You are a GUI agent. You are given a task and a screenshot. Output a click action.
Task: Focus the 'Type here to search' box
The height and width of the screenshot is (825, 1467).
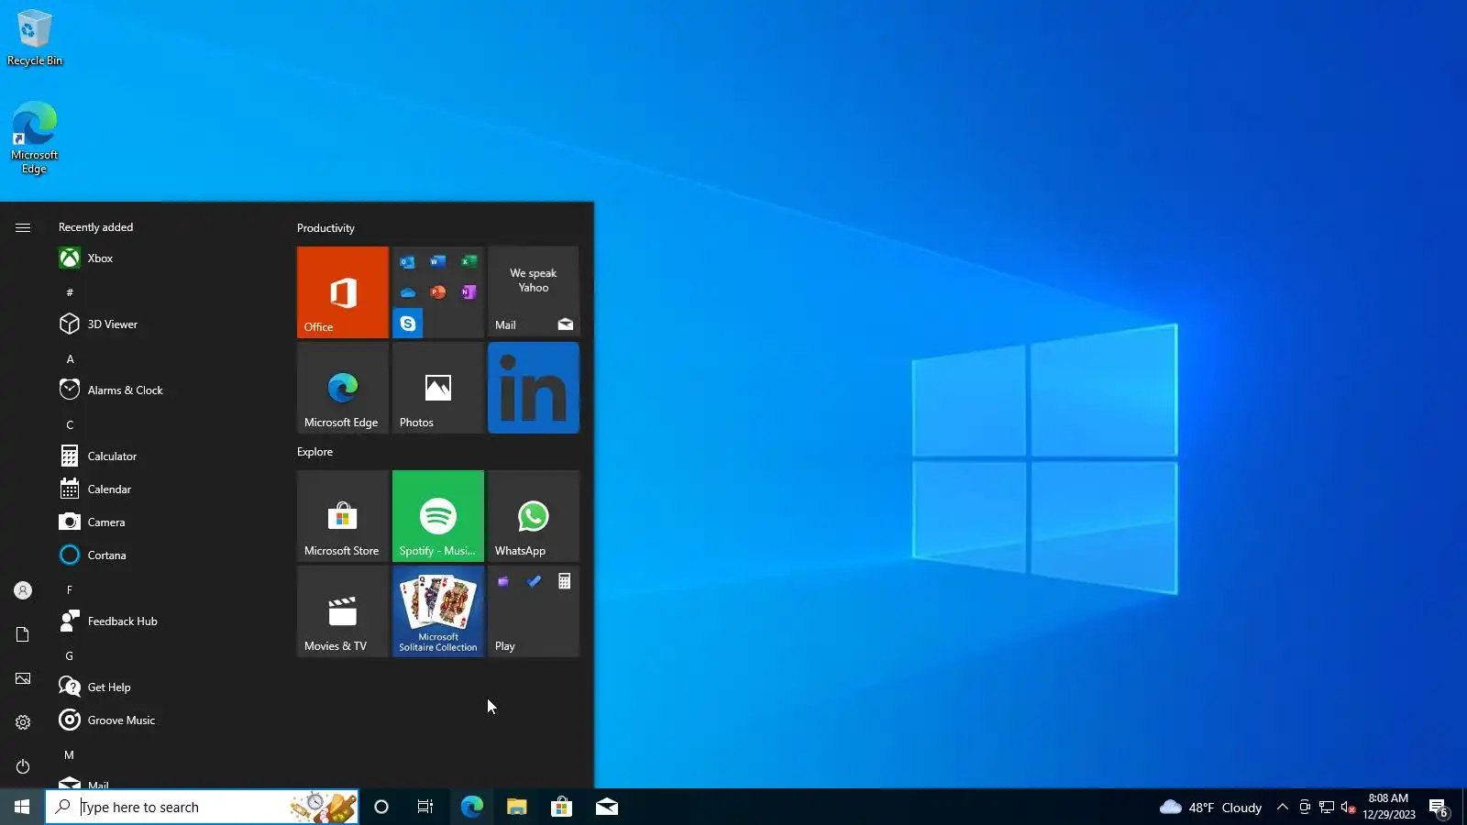point(202,807)
